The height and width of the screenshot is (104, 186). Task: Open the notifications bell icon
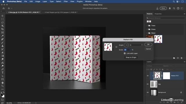coord(170,8)
